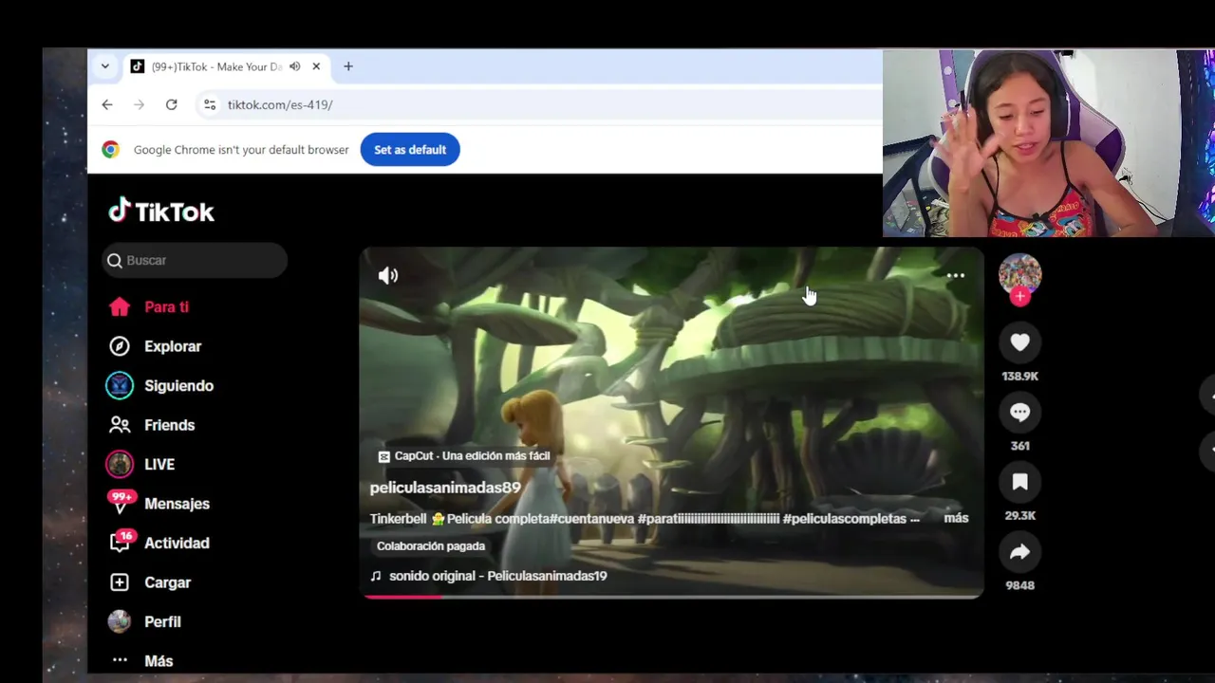The width and height of the screenshot is (1215, 683).
Task: Bookmark the video with 29.3K saves
Action: [1020, 482]
